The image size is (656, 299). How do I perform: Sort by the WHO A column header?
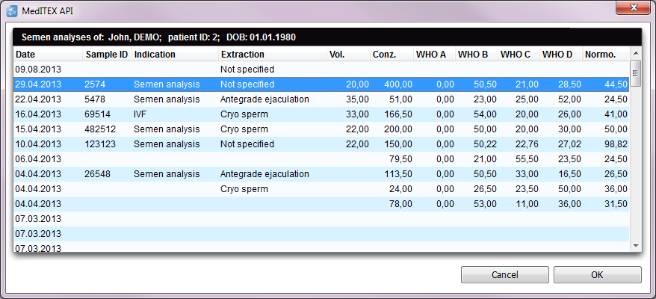coord(434,55)
